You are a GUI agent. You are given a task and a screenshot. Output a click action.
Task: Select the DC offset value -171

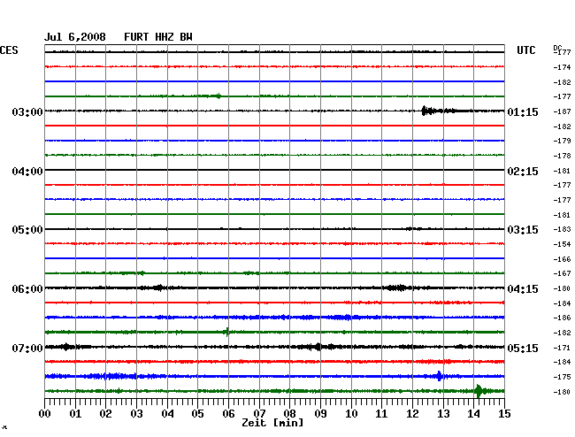562,348
